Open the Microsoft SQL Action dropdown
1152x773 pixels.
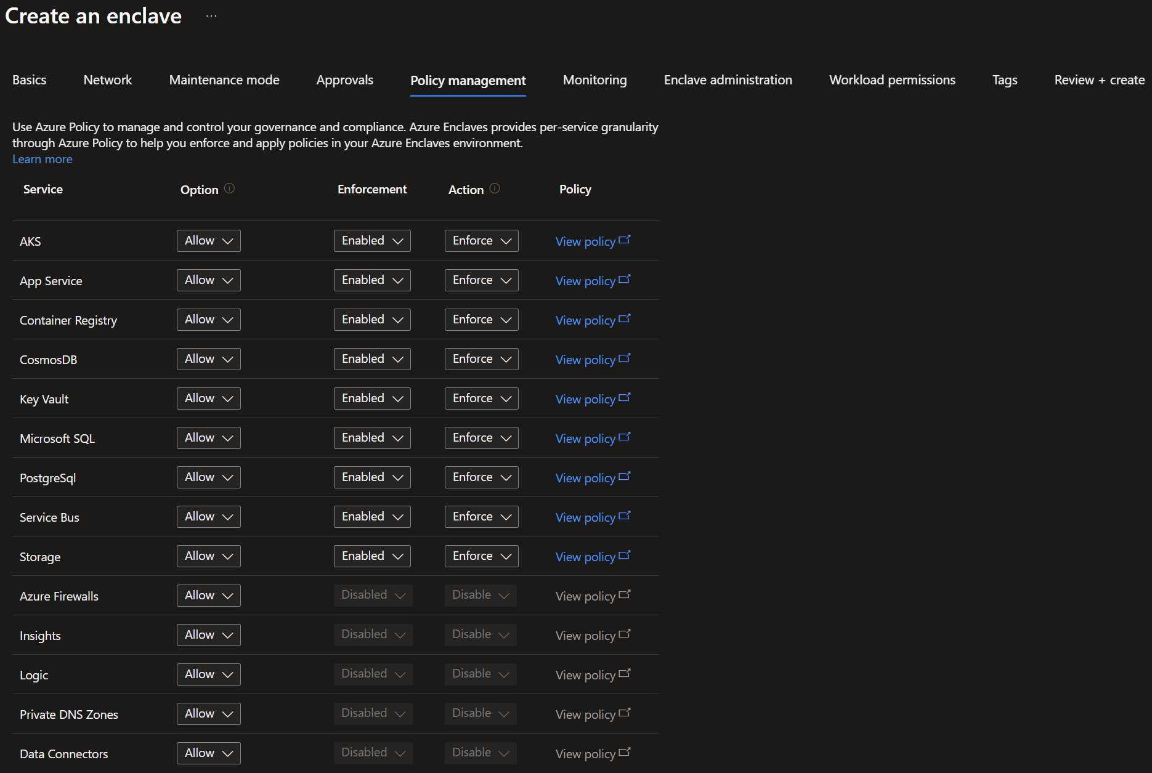[482, 438]
